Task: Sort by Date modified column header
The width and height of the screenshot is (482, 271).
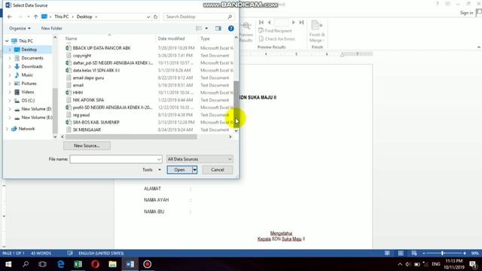Action: point(171,38)
